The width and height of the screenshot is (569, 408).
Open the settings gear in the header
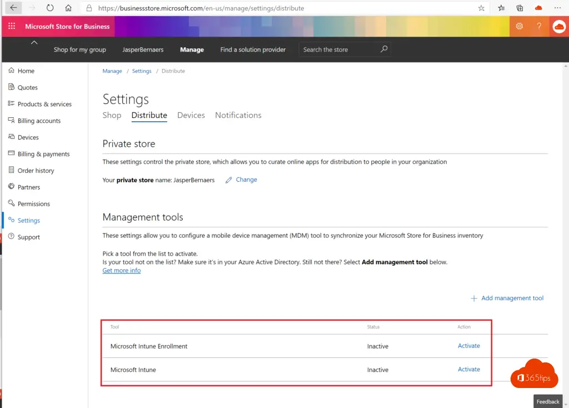(520, 26)
